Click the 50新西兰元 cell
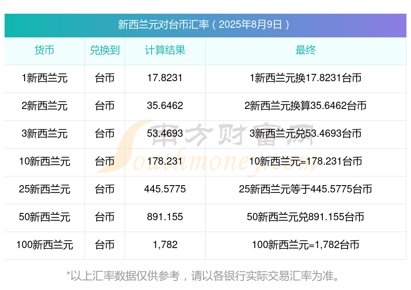This screenshot has height=290, width=411. pyautogui.click(x=45, y=217)
